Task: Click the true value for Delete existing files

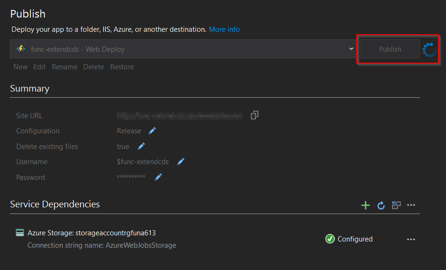Action: pos(123,147)
